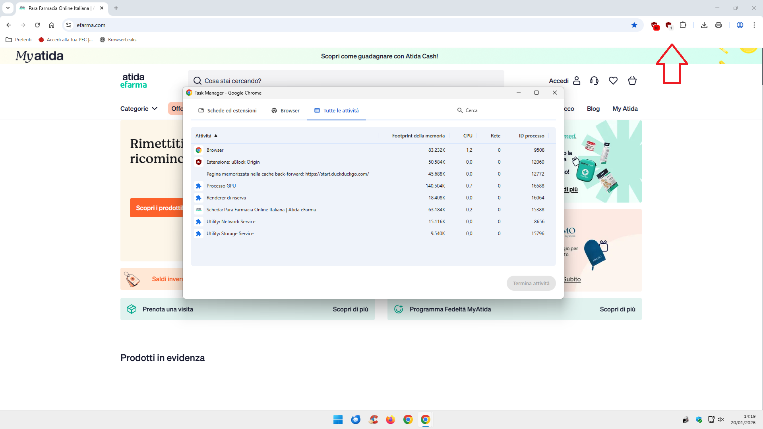The width and height of the screenshot is (763, 429).
Task: Click the bookmark star in address bar
Action: pyautogui.click(x=634, y=25)
